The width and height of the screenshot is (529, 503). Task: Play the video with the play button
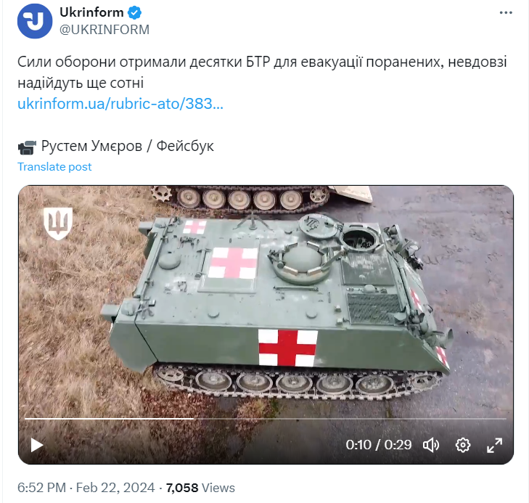[37, 445]
